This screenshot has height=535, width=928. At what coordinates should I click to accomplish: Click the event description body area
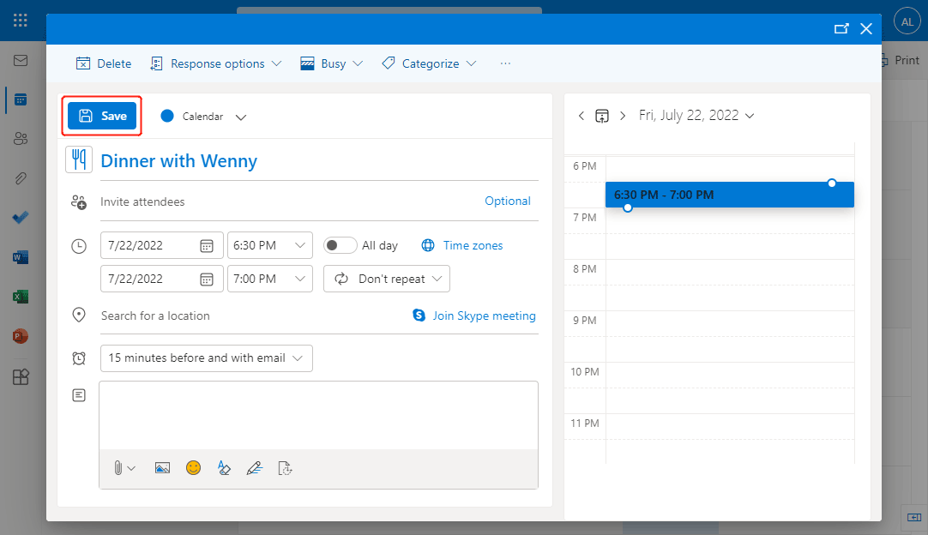318,416
